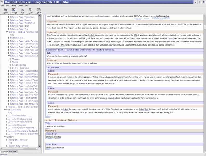The height and width of the screenshot is (156, 206).
Task: Select Appendix : DocBook Versions item
Action: (x=20, y=122)
